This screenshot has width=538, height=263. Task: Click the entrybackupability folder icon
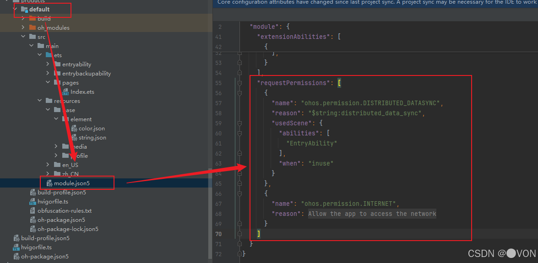click(57, 73)
